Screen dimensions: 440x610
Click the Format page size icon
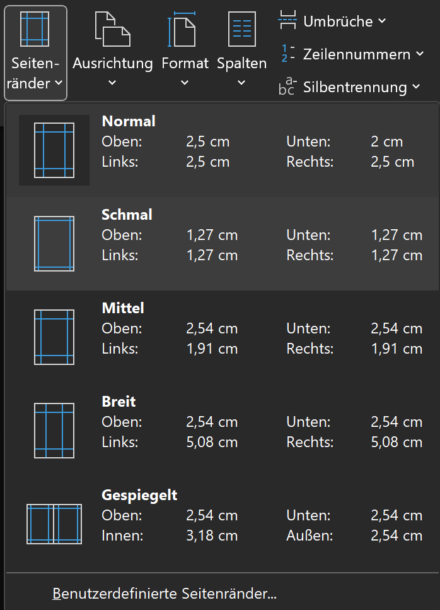point(182,29)
